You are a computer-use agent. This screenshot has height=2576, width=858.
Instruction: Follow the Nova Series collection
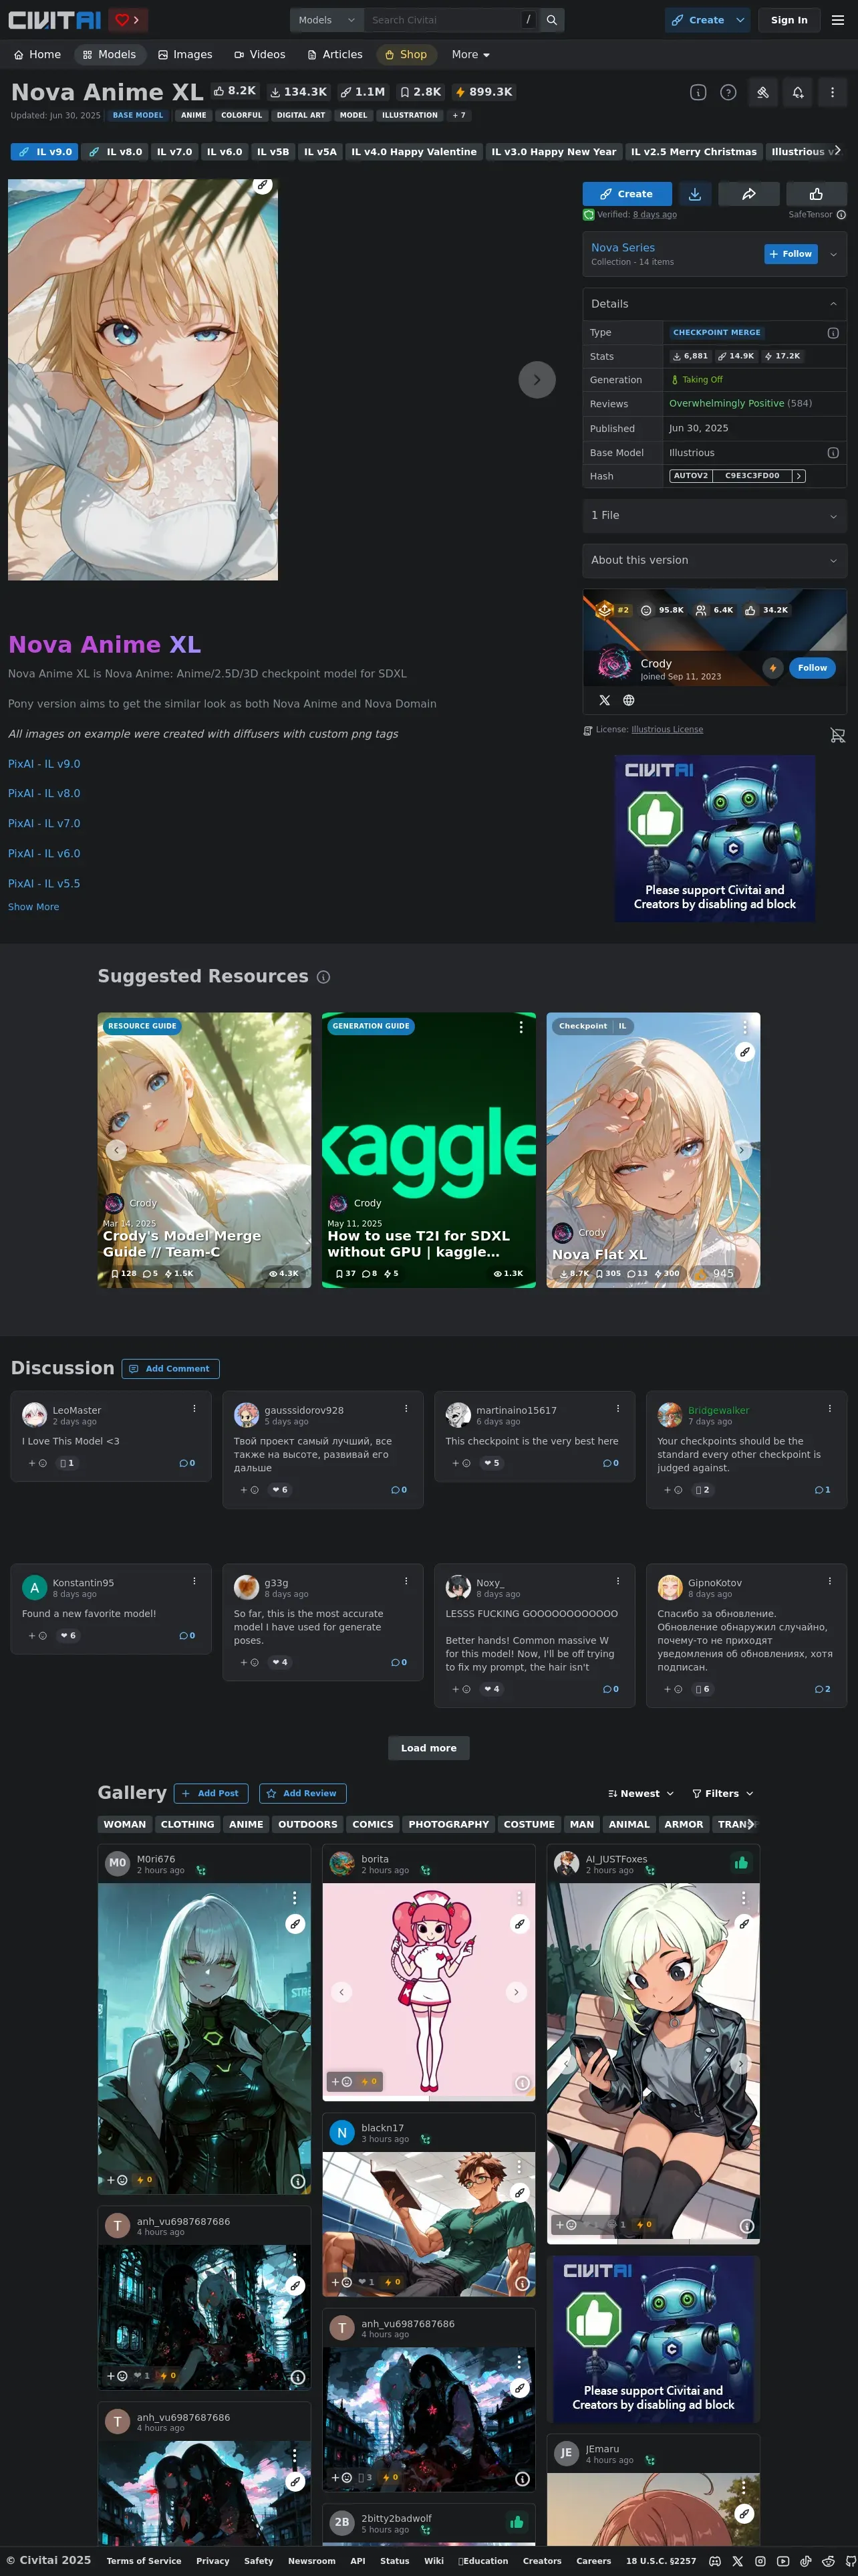coord(791,254)
